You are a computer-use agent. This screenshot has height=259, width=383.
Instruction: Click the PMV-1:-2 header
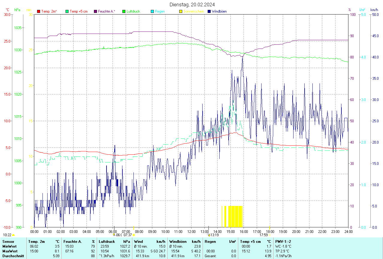(283, 242)
